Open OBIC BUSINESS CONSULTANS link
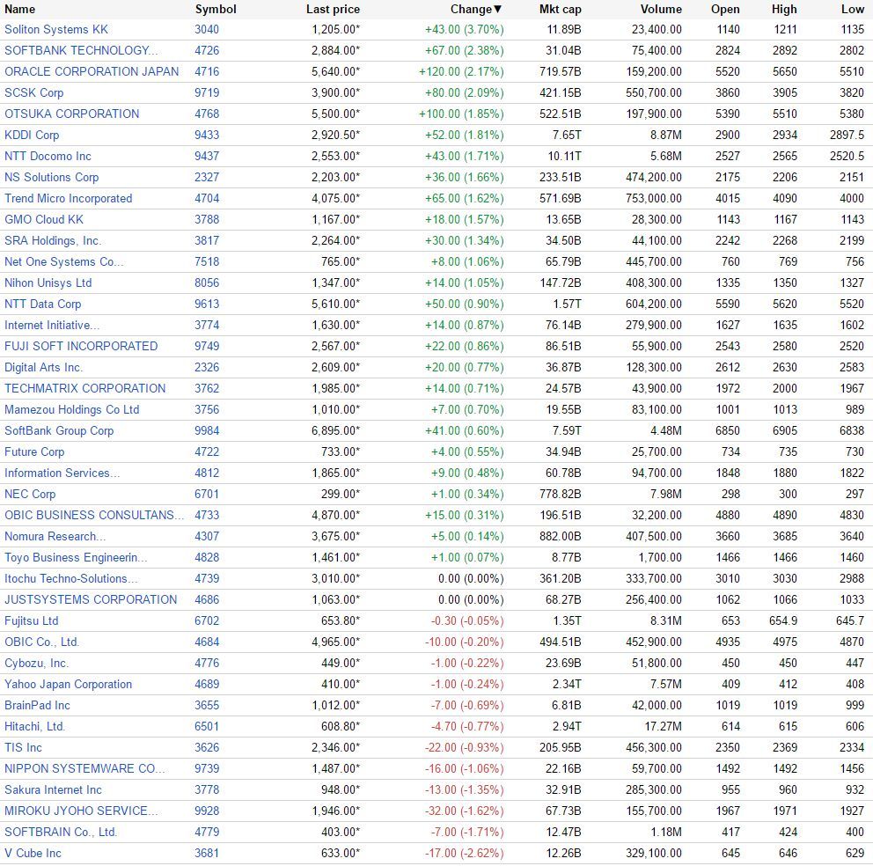 pyautogui.click(x=94, y=516)
